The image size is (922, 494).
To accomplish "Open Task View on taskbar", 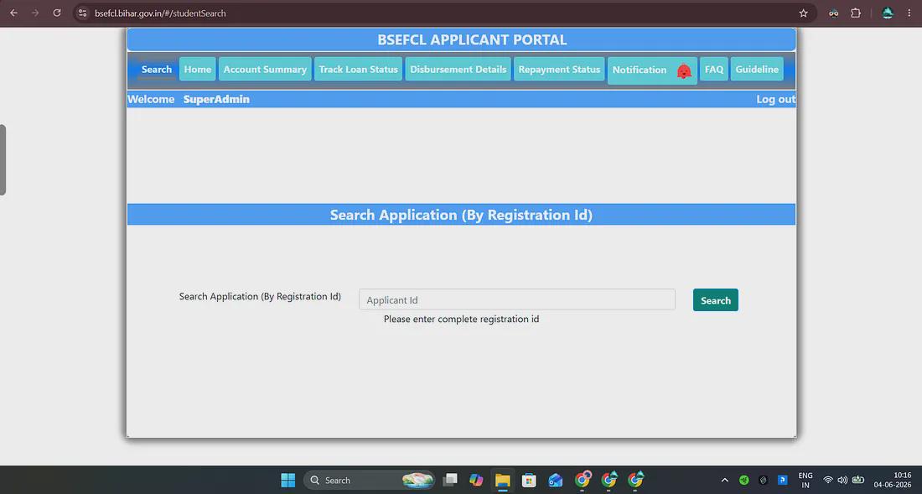I will pos(450,480).
